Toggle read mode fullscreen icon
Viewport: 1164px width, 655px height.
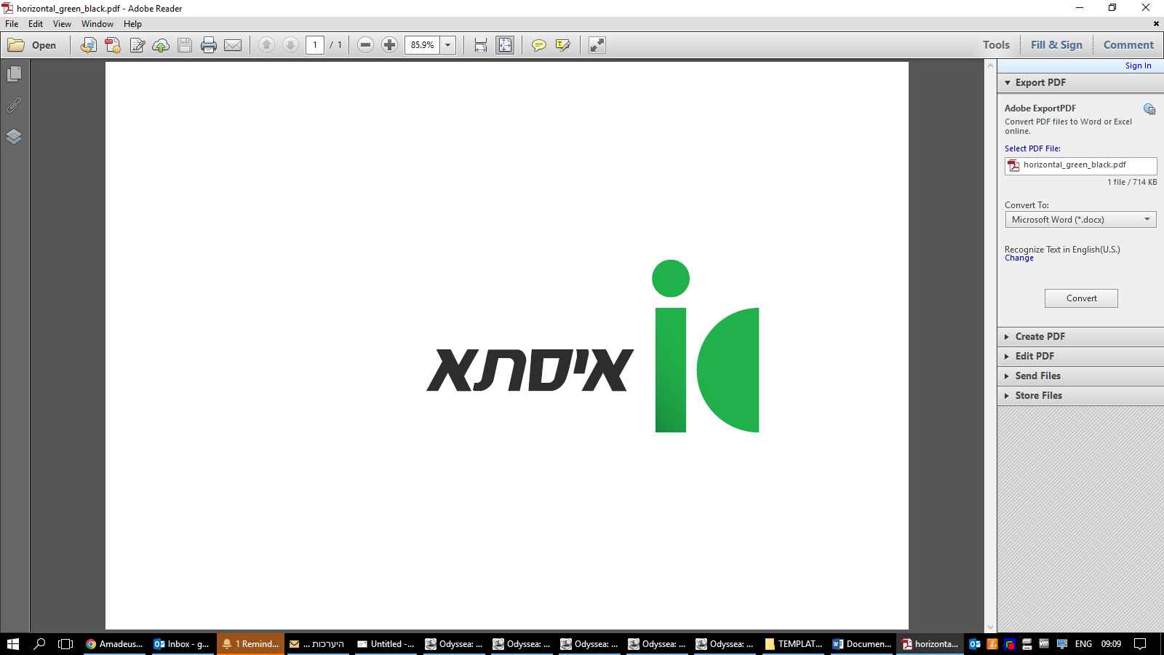click(597, 45)
